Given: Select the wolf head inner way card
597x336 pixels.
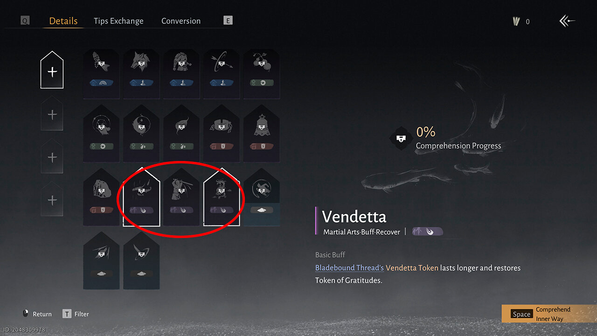Looking at the screenshot, I should coord(141,74).
